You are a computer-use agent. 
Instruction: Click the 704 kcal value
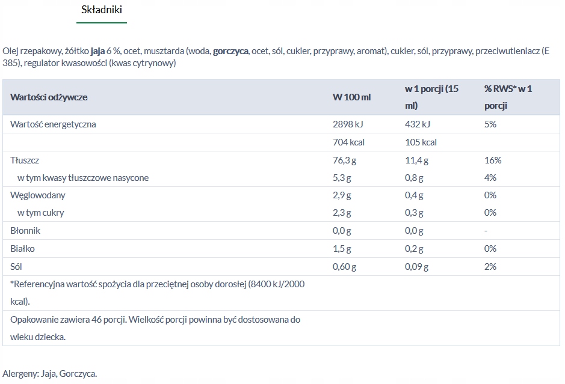pos(348,142)
